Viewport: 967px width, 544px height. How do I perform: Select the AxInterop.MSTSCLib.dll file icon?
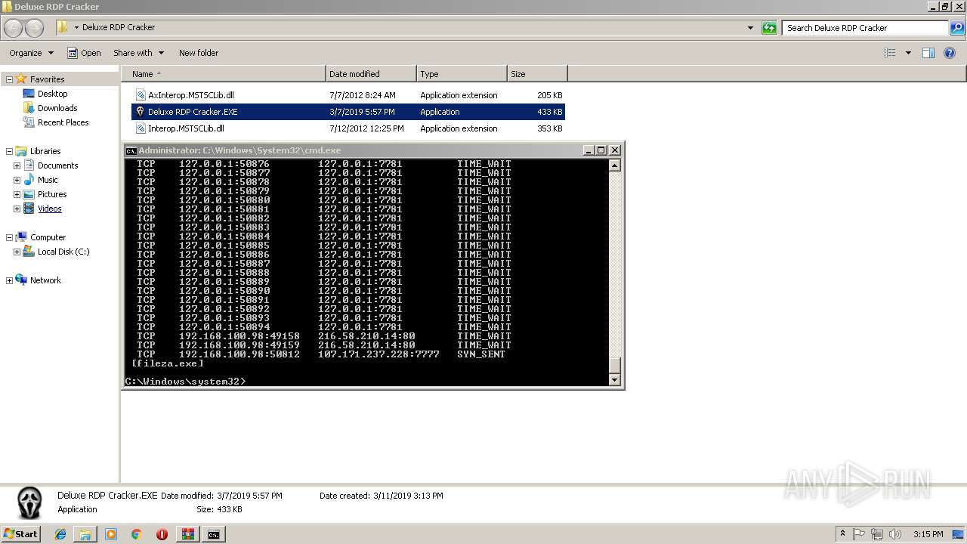141,95
